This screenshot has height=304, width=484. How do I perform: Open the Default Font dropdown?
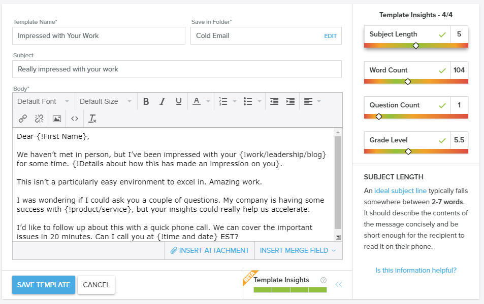(x=43, y=101)
